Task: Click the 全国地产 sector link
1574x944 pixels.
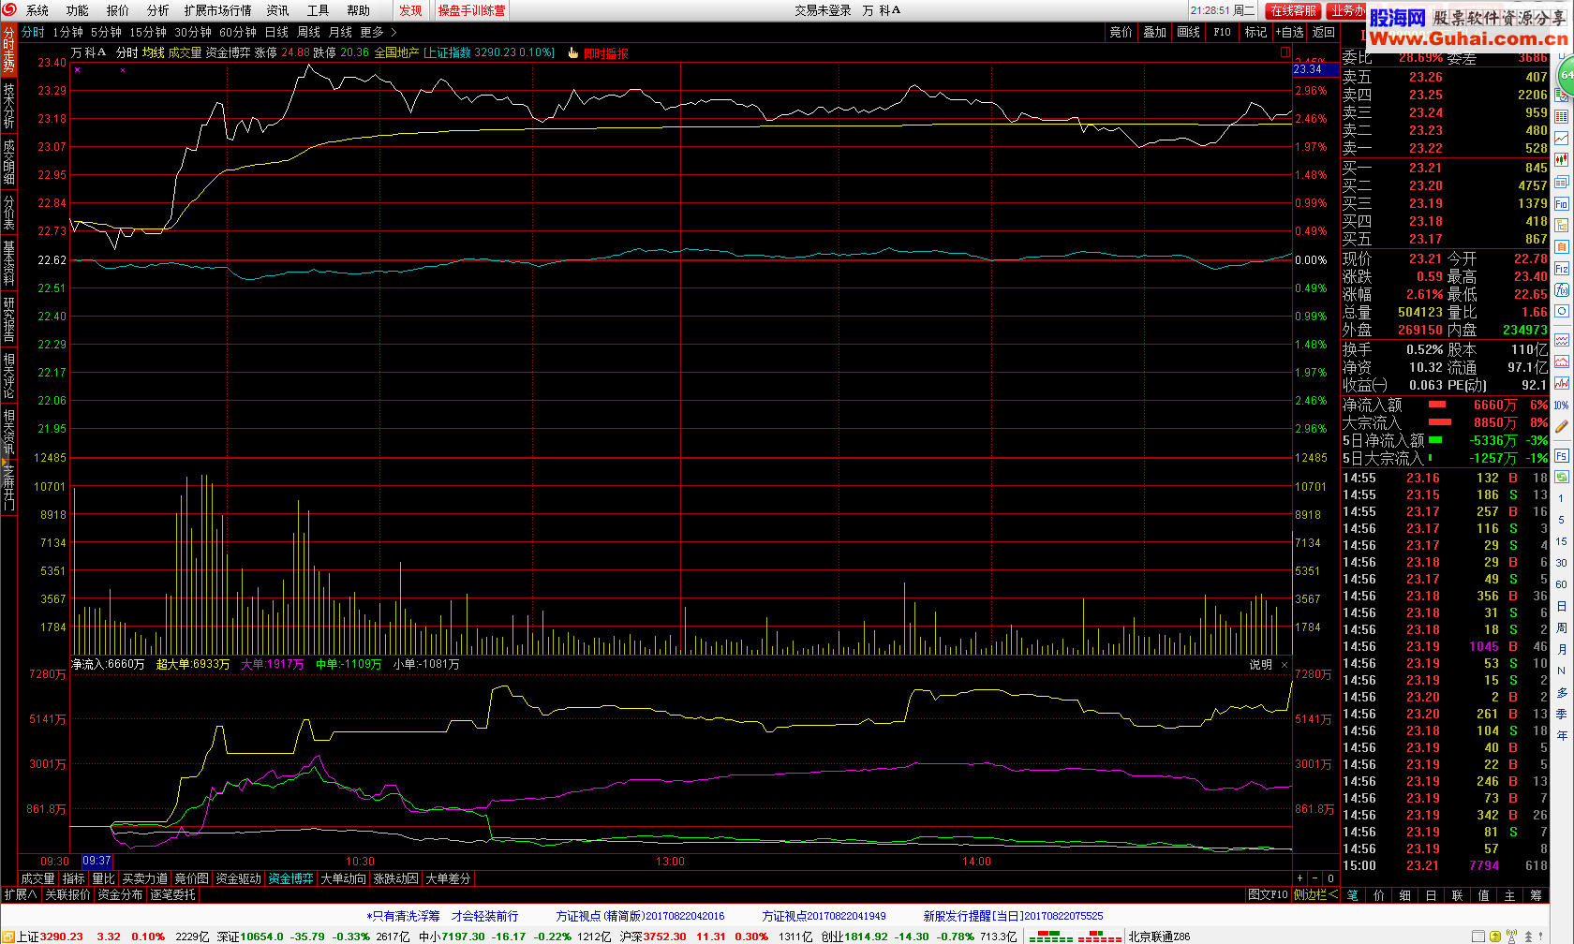Action: point(397,52)
